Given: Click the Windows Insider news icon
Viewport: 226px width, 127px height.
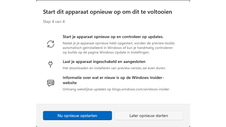Looking at the screenshot, I should click(x=51, y=83).
